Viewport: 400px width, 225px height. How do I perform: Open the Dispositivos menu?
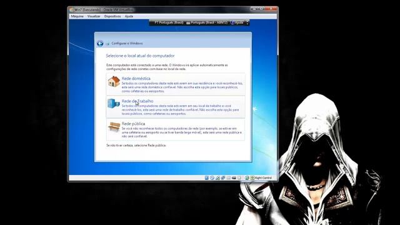pos(112,16)
